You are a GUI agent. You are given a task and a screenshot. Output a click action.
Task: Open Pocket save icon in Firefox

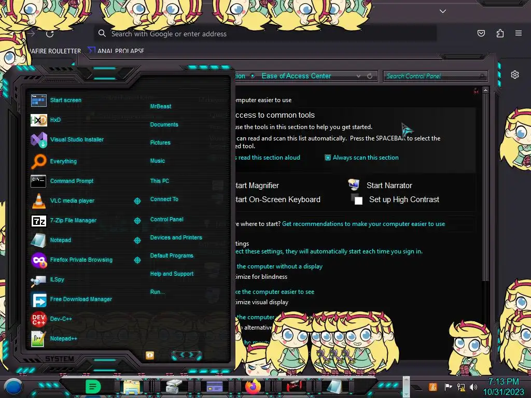point(481,33)
